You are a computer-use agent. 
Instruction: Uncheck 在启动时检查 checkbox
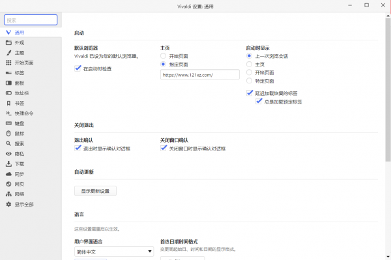point(78,68)
